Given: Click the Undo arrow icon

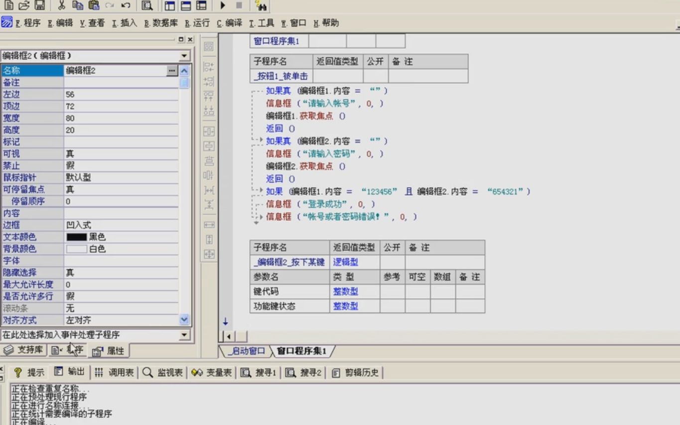Looking at the screenshot, I should pos(126,5).
